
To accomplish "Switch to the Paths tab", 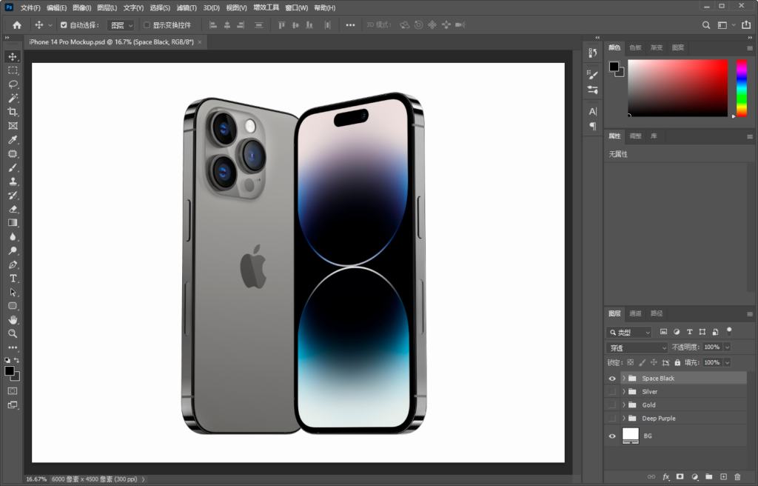I will coord(657,313).
